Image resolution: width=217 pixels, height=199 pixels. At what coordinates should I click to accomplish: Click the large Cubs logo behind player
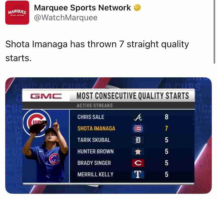point(37,123)
